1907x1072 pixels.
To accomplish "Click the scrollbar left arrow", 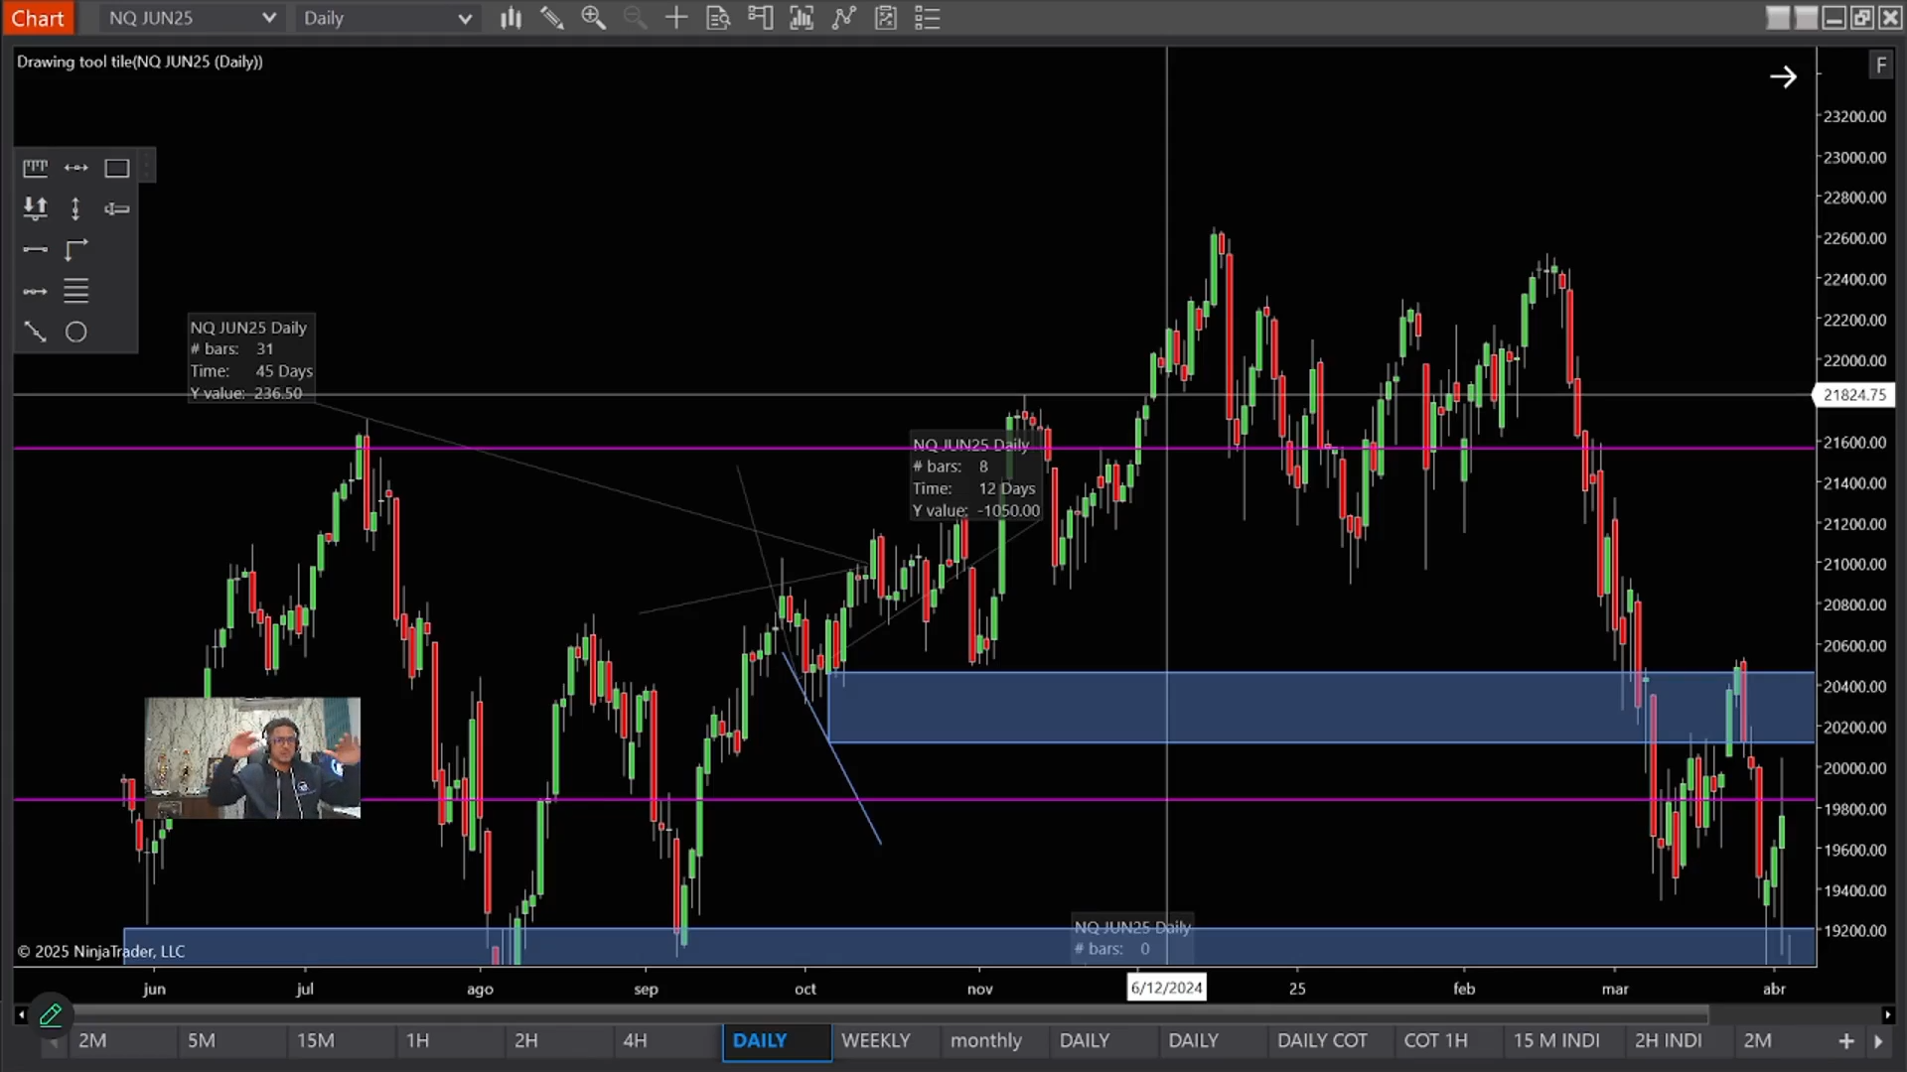I will coord(21,1014).
